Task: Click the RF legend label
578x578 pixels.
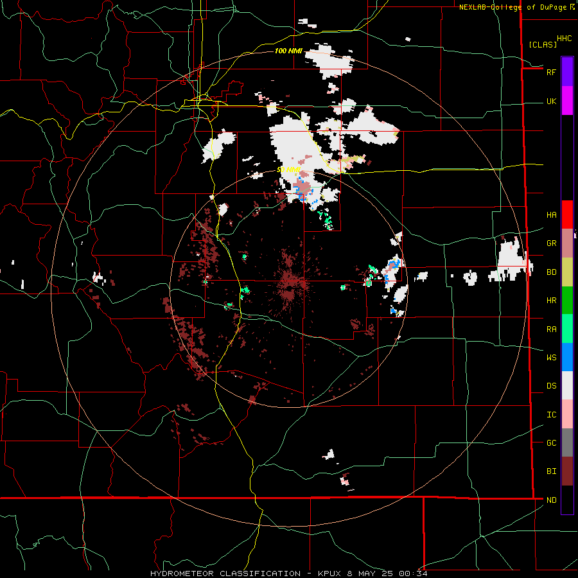Action: [x=551, y=72]
